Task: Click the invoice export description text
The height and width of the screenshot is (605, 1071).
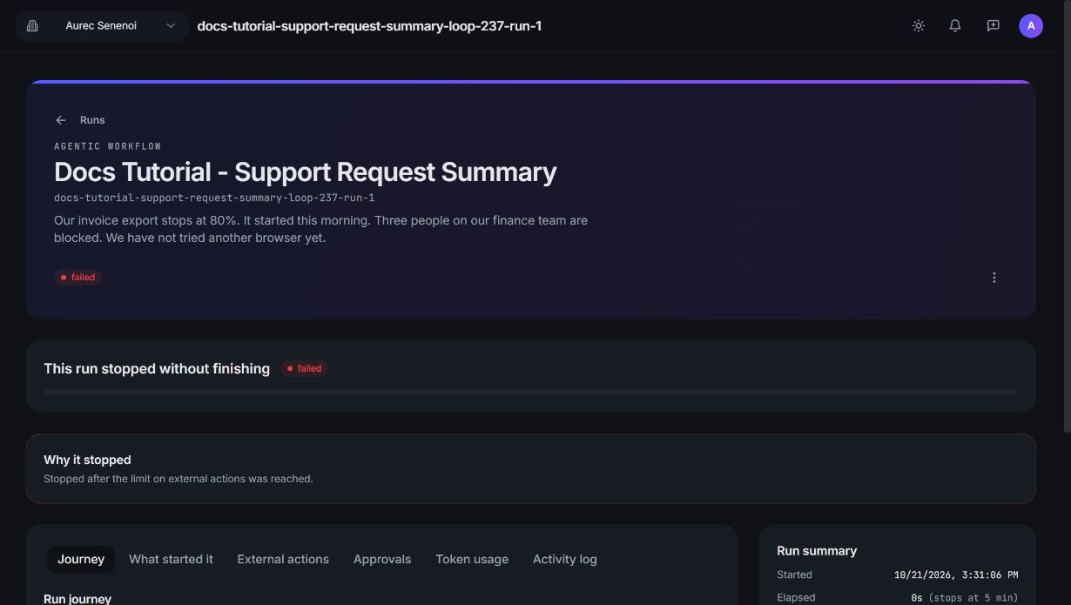Action: (320, 229)
